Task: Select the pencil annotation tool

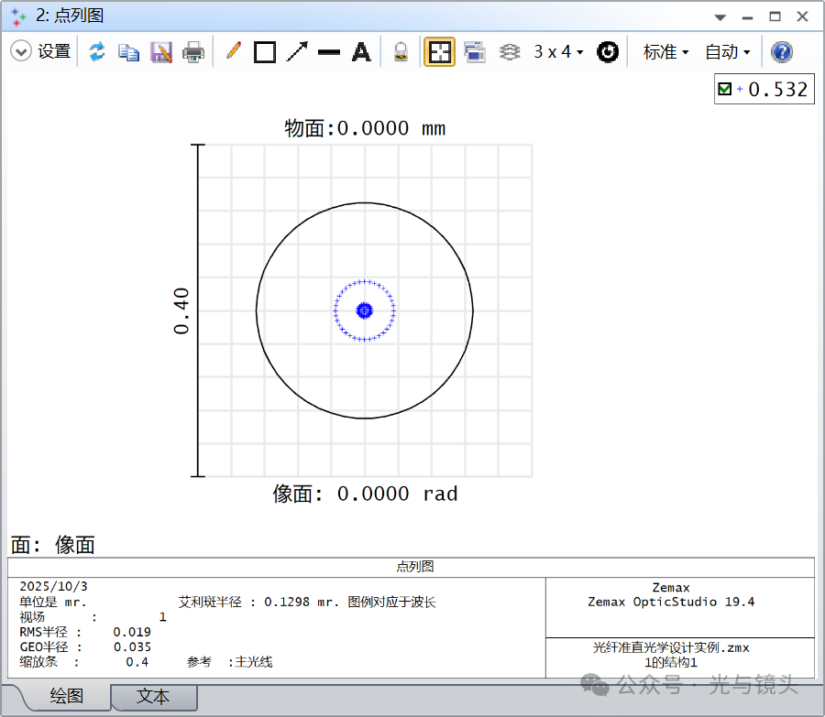Action: 233,51
